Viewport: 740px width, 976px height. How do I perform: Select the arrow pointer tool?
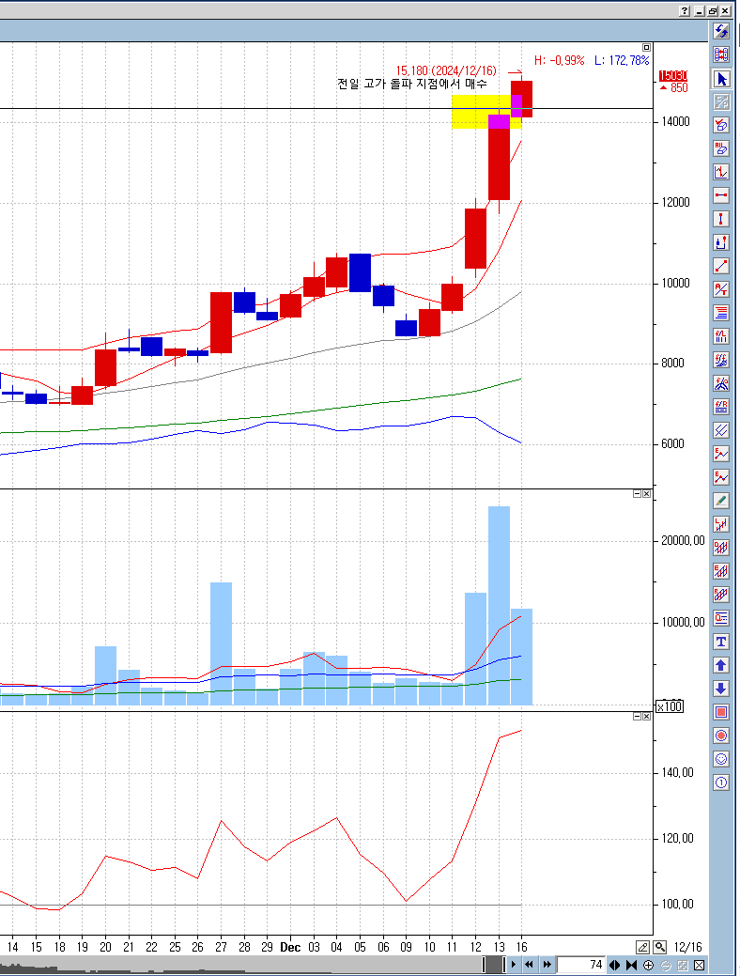pos(721,78)
